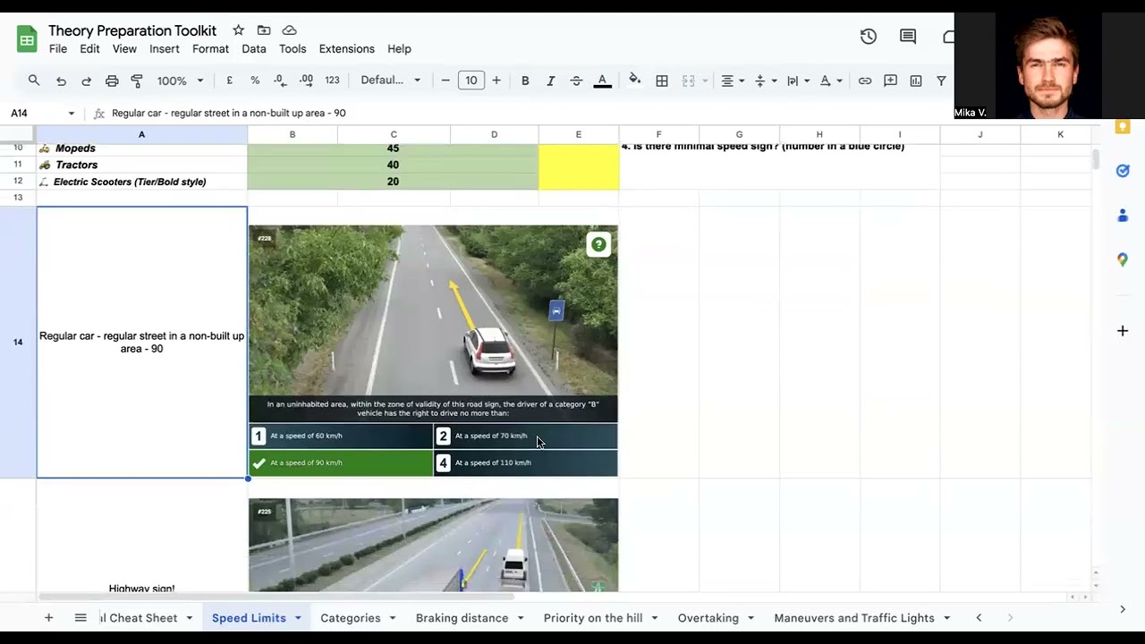Toggle italic formatting
The image size is (1145, 644).
[550, 80]
